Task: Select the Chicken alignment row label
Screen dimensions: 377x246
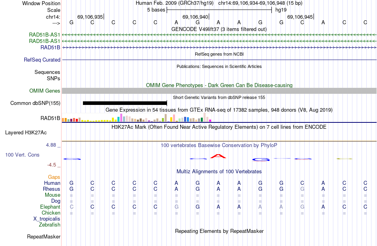Action: (51, 213)
